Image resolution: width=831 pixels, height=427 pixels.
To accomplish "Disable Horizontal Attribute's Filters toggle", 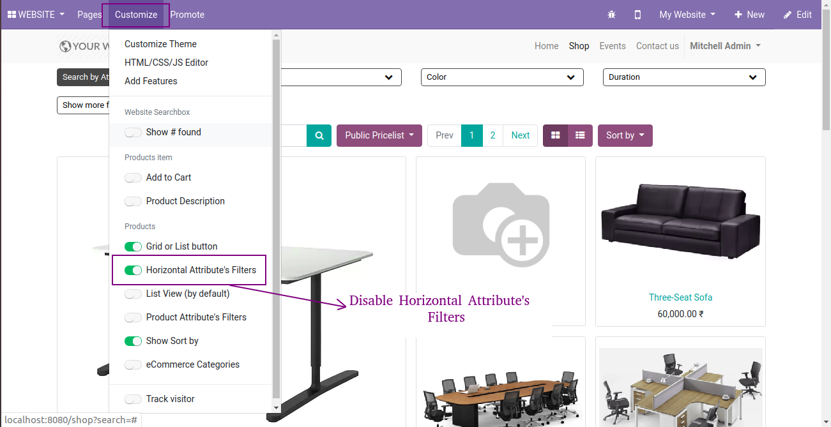I will 133,270.
